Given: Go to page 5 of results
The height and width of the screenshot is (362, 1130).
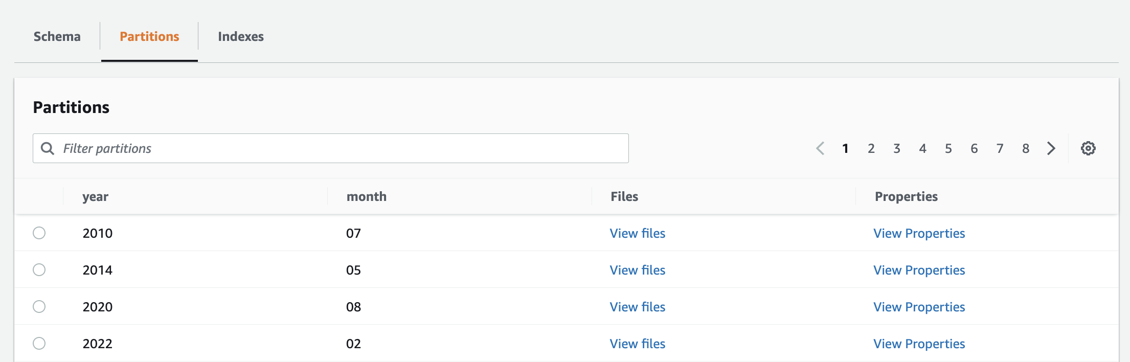Looking at the screenshot, I should pyautogui.click(x=948, y=148).
